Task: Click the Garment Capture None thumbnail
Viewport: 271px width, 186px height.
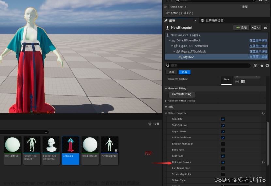Action: (227, 80)
